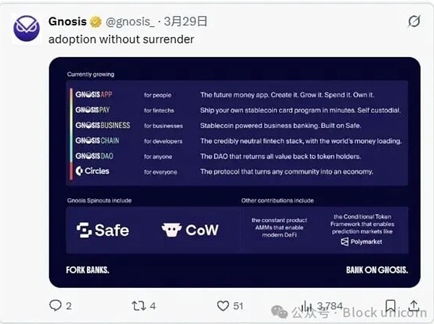
Task: Click the Grok icon on the tweet
Action: pyautogui.click(x=414, y=21)
